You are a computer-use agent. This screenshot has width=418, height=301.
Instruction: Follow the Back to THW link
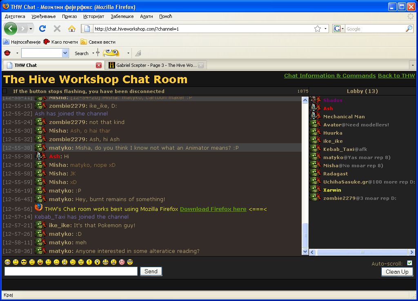[x=396, y=75]
